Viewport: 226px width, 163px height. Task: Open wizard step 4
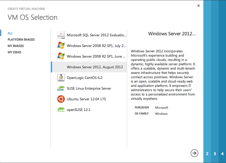tap(222, 154)
